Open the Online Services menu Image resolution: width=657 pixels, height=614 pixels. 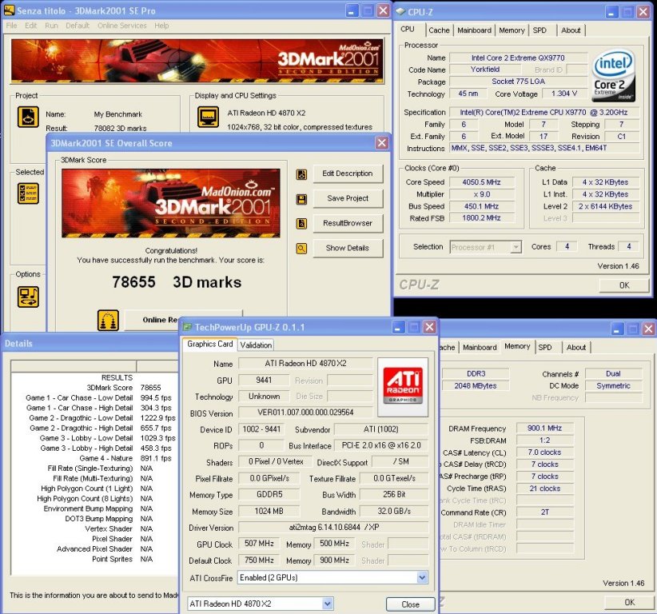pos(122,26)
